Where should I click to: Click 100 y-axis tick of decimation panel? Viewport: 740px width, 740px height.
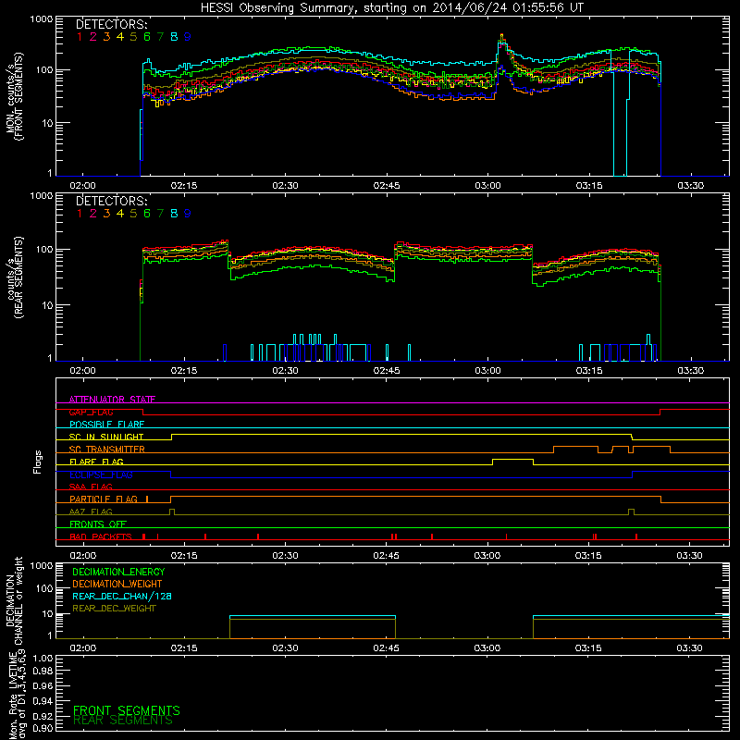tap(44, 588)
